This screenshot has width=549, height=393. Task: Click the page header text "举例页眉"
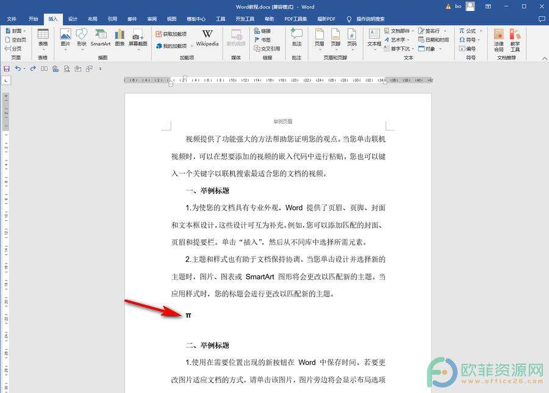282,121
